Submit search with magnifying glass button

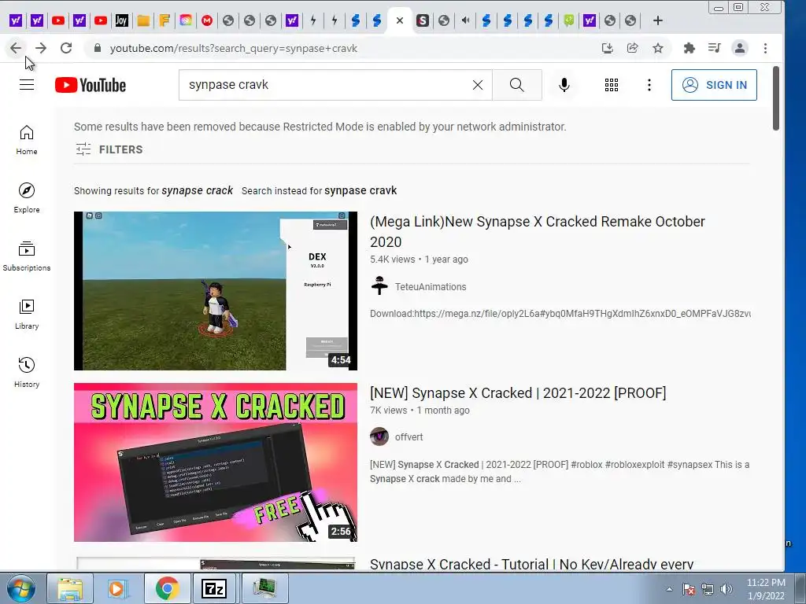(517, 85)
